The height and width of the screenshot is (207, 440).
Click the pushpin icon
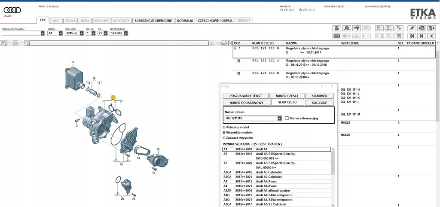coord(412,28)
